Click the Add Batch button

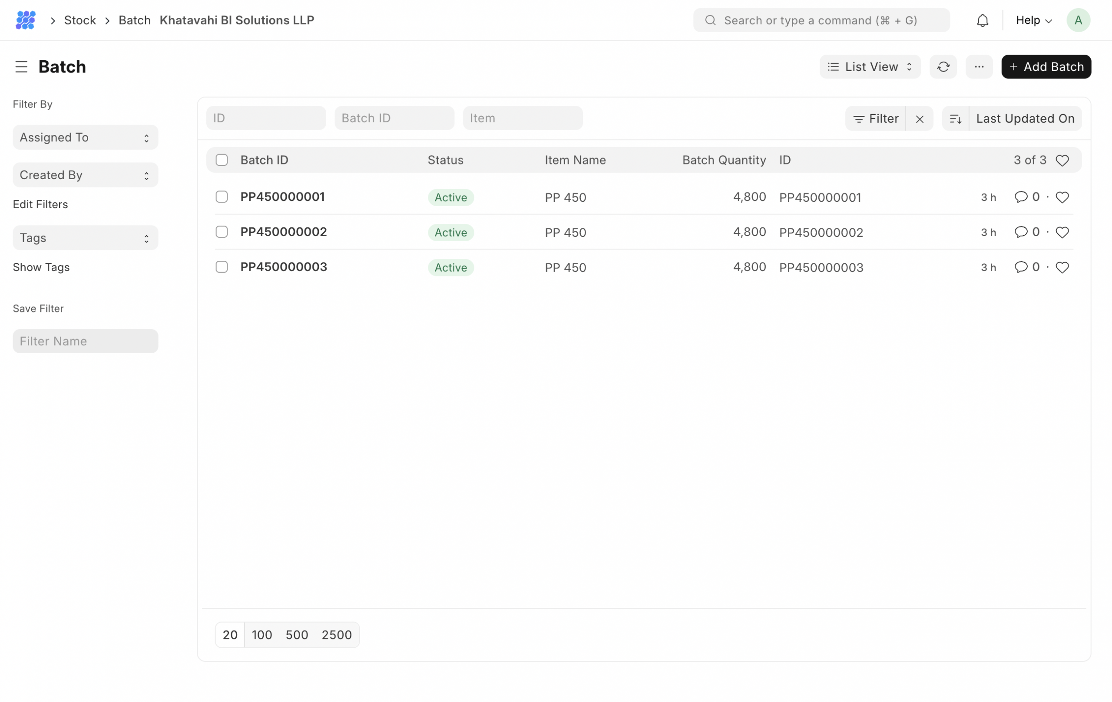coord(1046,67)
